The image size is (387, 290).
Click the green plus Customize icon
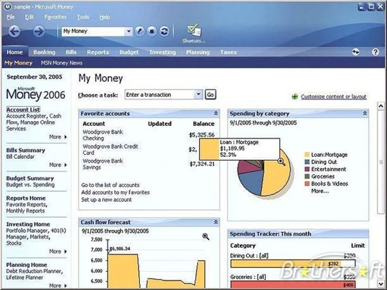pyautogui.click(x=295, y=97)
